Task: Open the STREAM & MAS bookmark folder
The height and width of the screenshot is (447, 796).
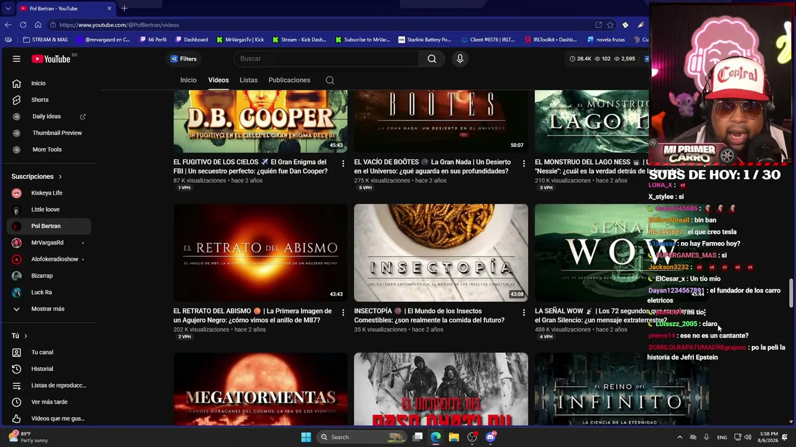Action: pos(45,40)
